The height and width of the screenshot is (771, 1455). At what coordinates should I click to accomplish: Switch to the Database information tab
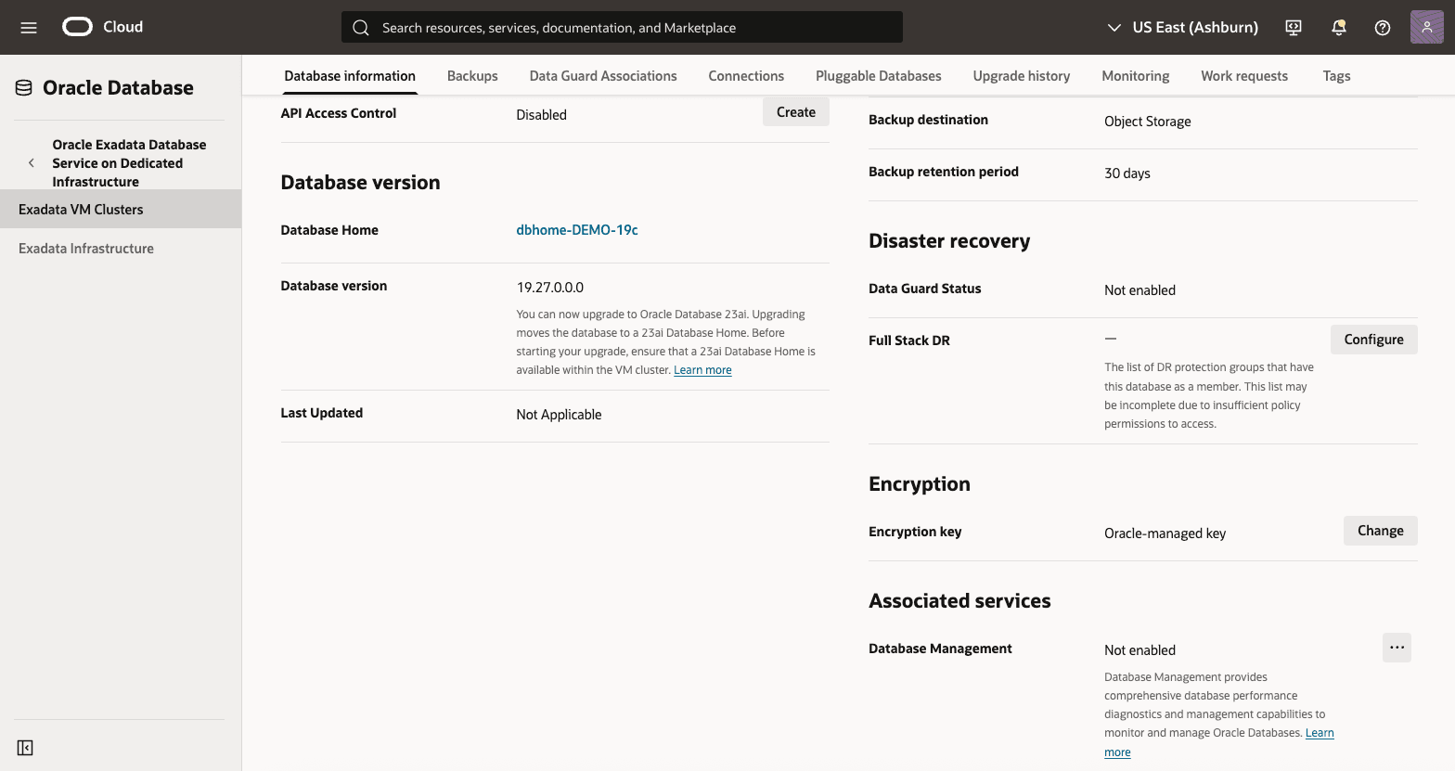(350, 76)
